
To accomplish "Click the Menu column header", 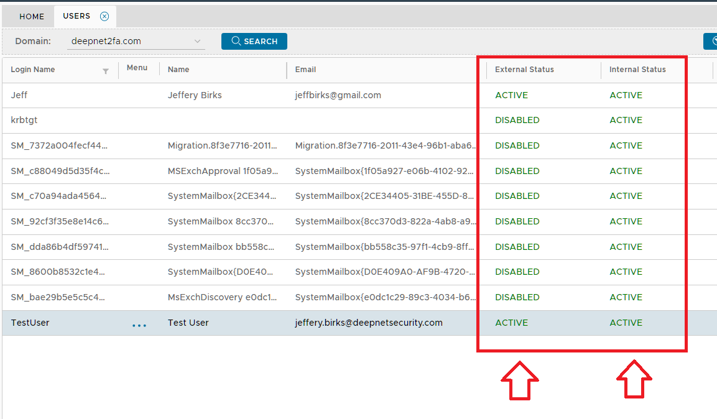I will [137, 68].
